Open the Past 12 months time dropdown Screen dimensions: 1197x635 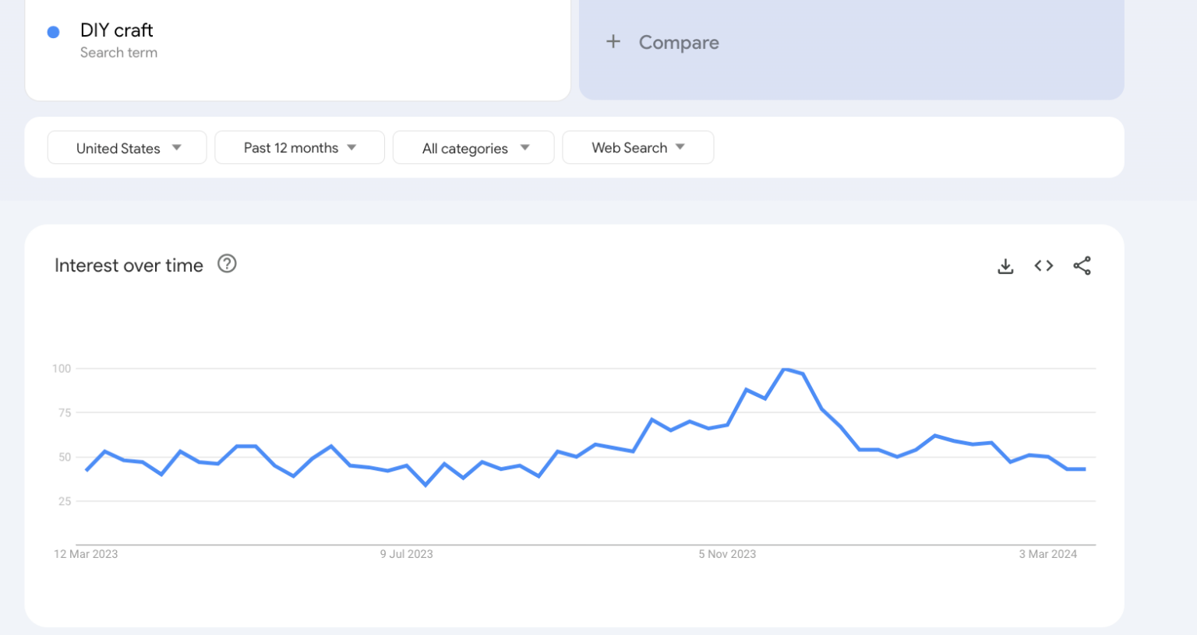click(x=299, y=147)
